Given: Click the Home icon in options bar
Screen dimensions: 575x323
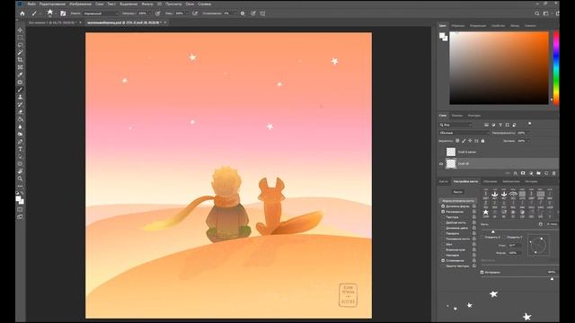Looking at the screenshot, I should 22,13.
